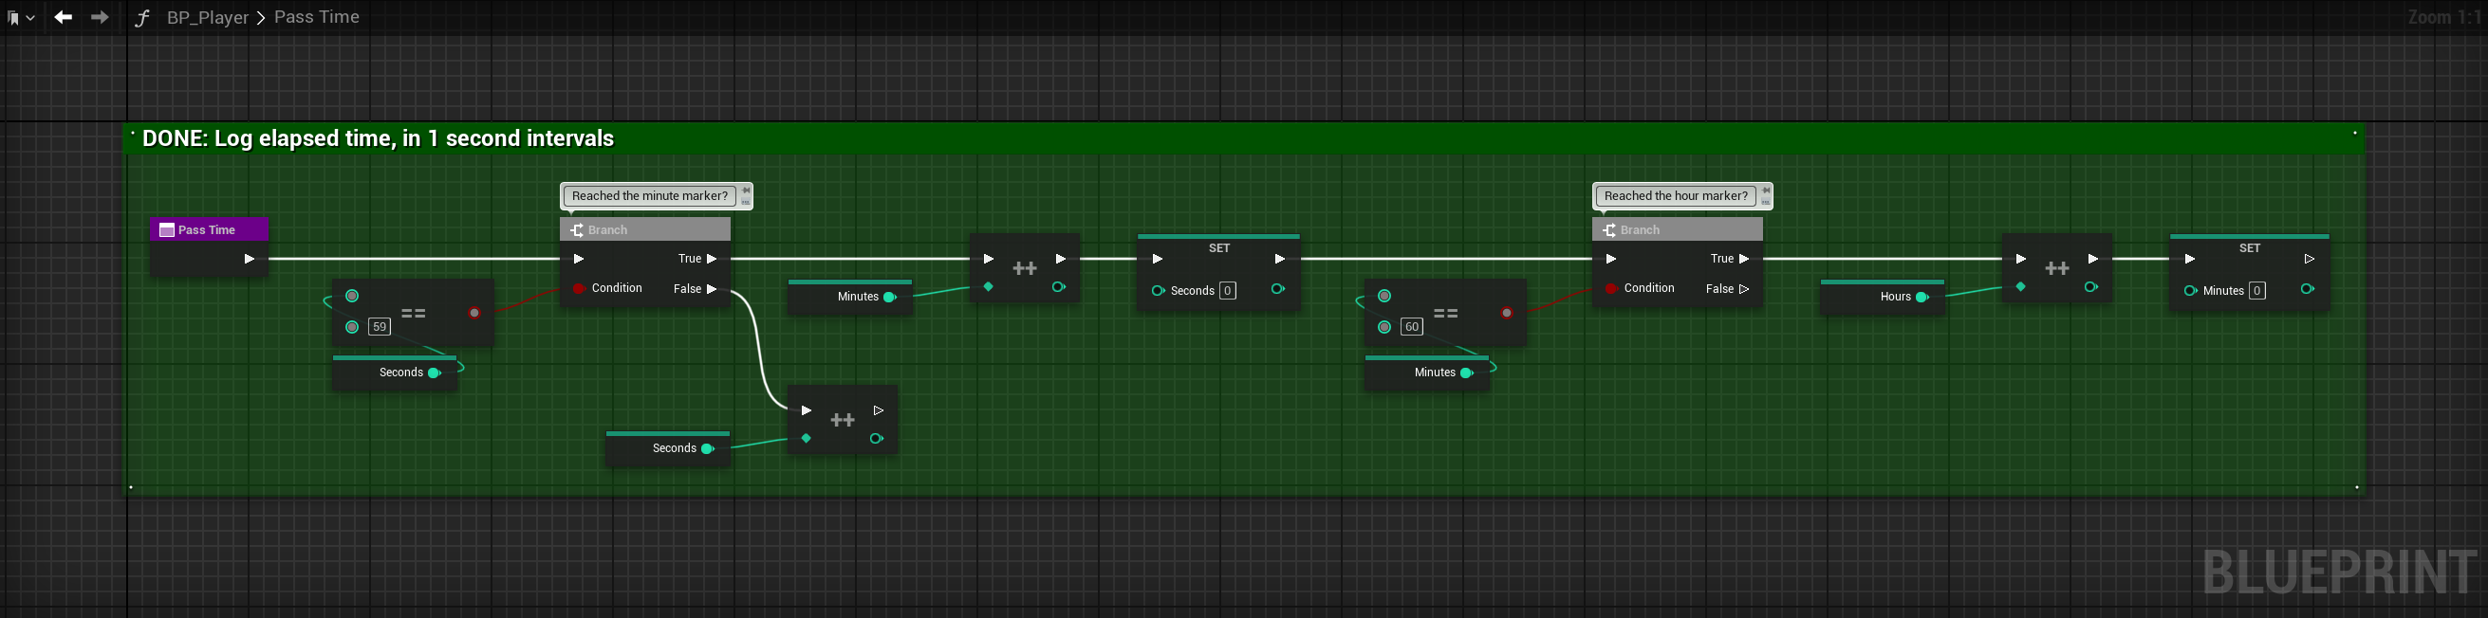Select the DONE: Log elapsed time comment title

[378, 137]
